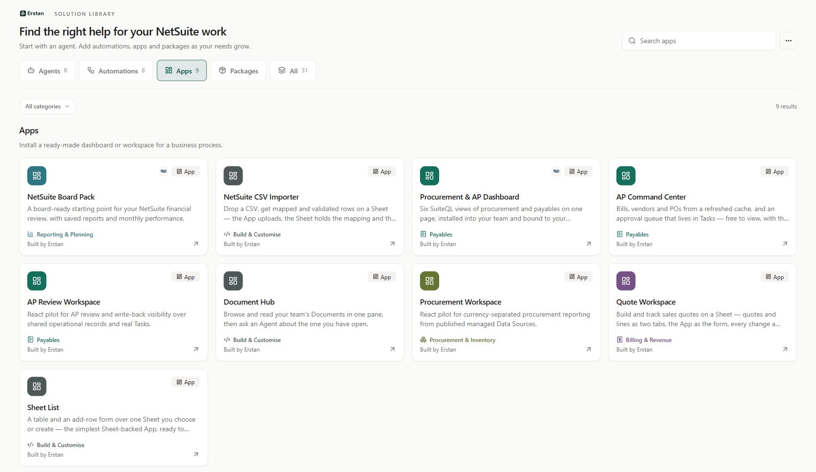Open the Procurement & AP Dashboard app icon
The width and height of the screenshot is (816, 472).
pos(430,176)
